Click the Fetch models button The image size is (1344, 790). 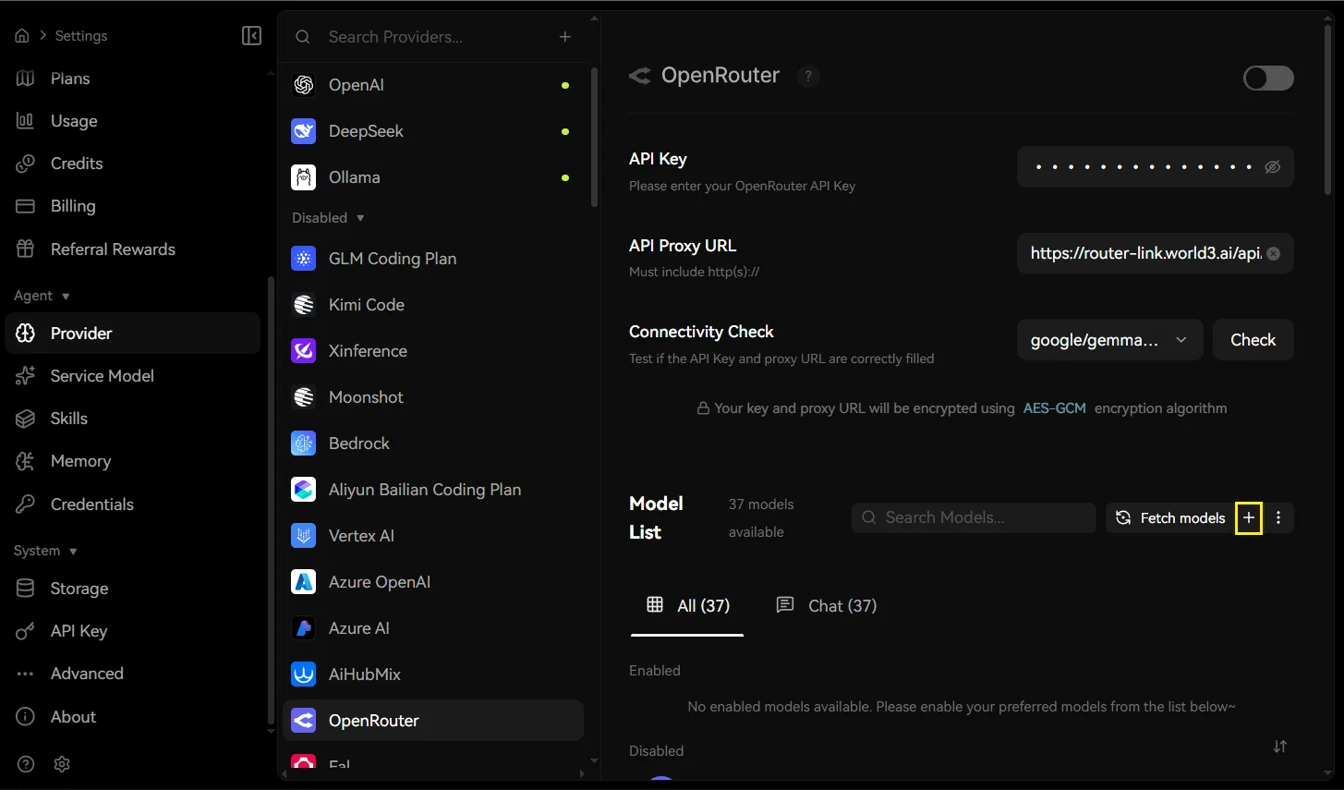[x=1170, y=518]
